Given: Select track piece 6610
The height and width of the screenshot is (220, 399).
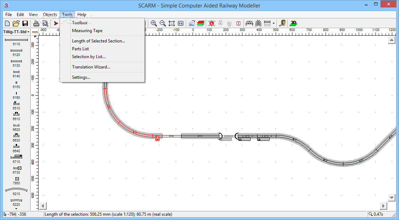Looking at the screenshot, I should coord(16,116).
